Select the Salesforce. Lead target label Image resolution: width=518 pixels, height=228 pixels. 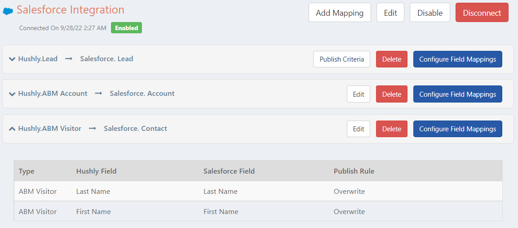pyautogui.click(x=106, y=59)
